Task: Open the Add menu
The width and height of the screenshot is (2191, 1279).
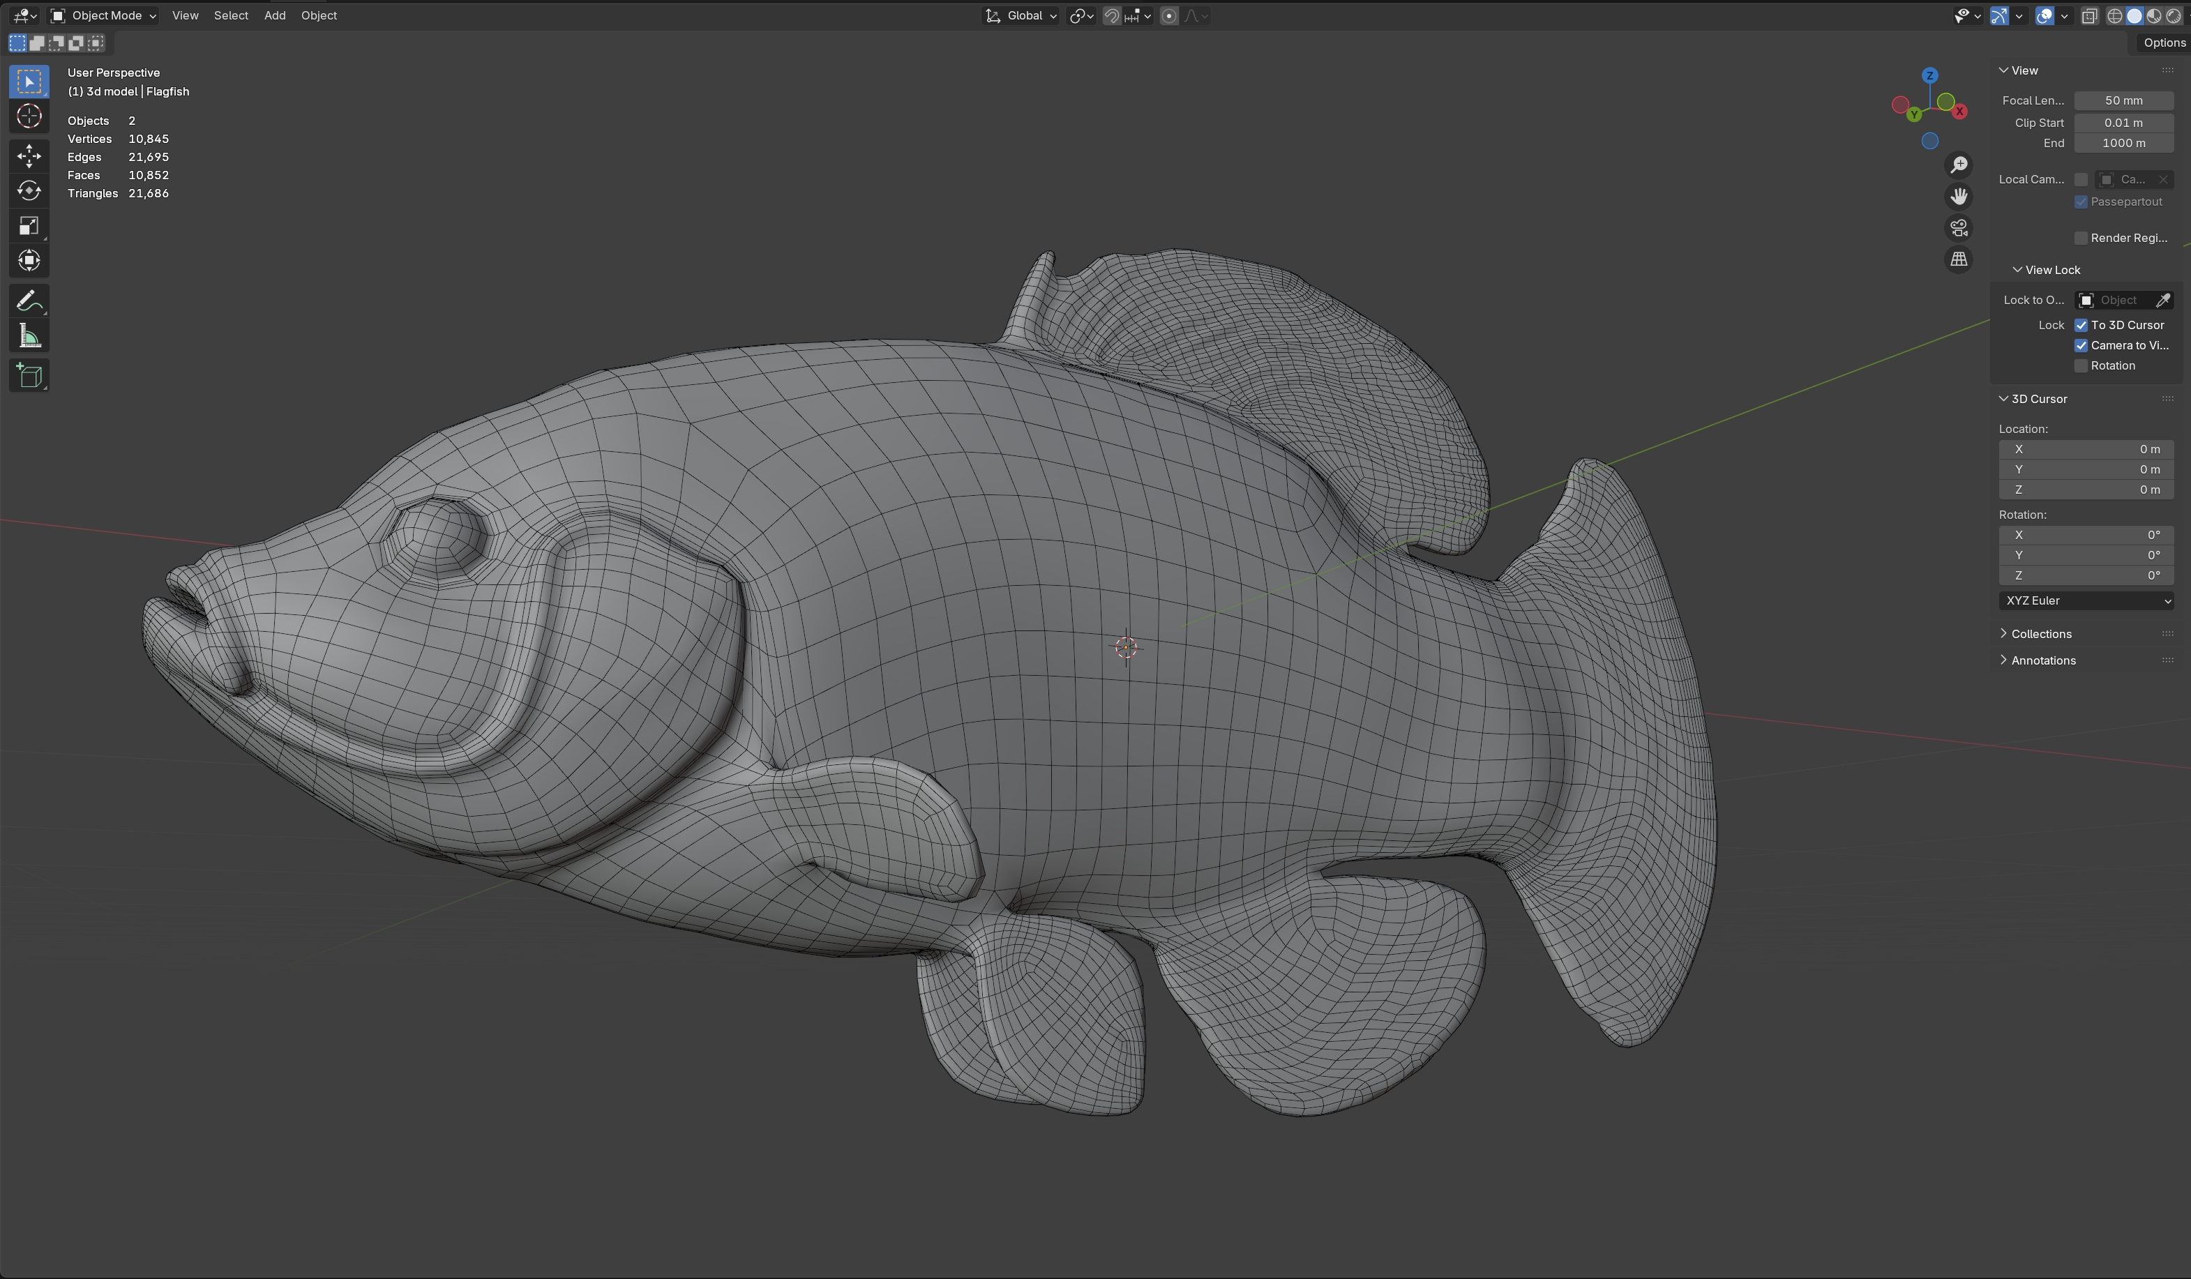Action: click(275, 15)
